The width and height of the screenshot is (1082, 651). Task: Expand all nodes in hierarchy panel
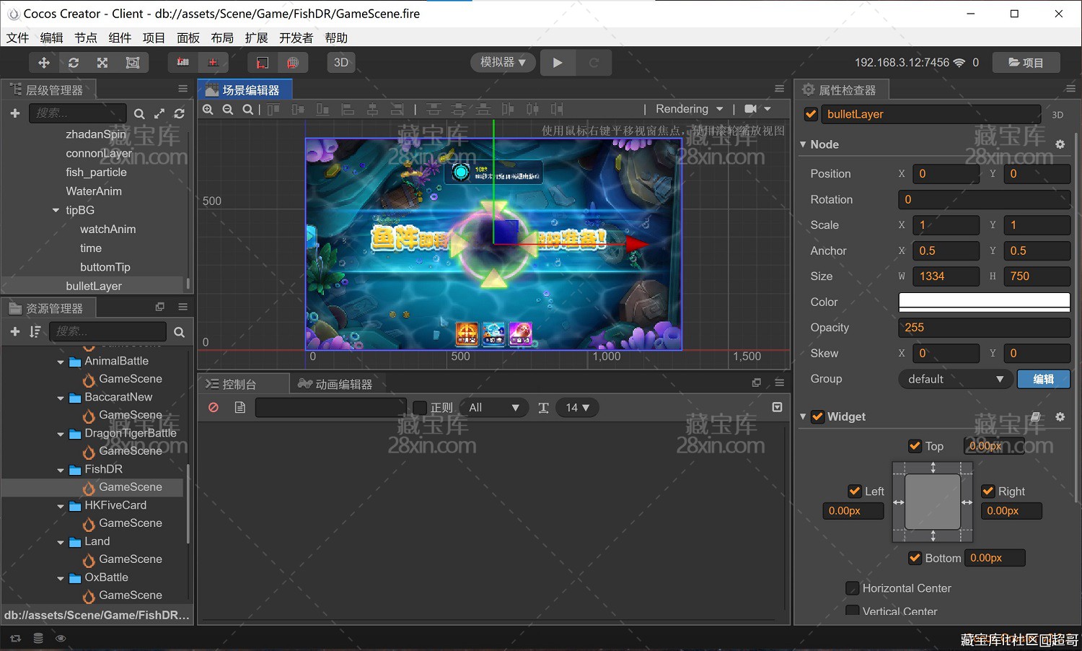[x=159, y=114]
